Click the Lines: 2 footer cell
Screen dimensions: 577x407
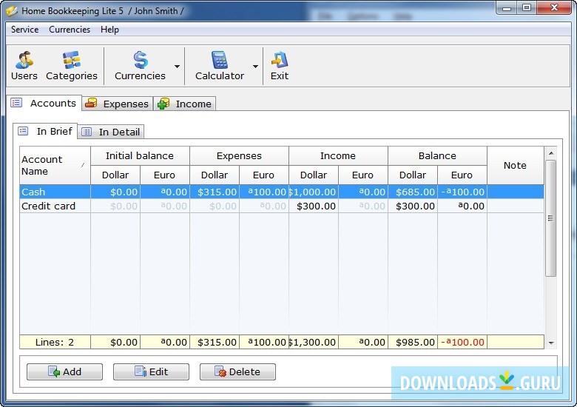point(55,342)
